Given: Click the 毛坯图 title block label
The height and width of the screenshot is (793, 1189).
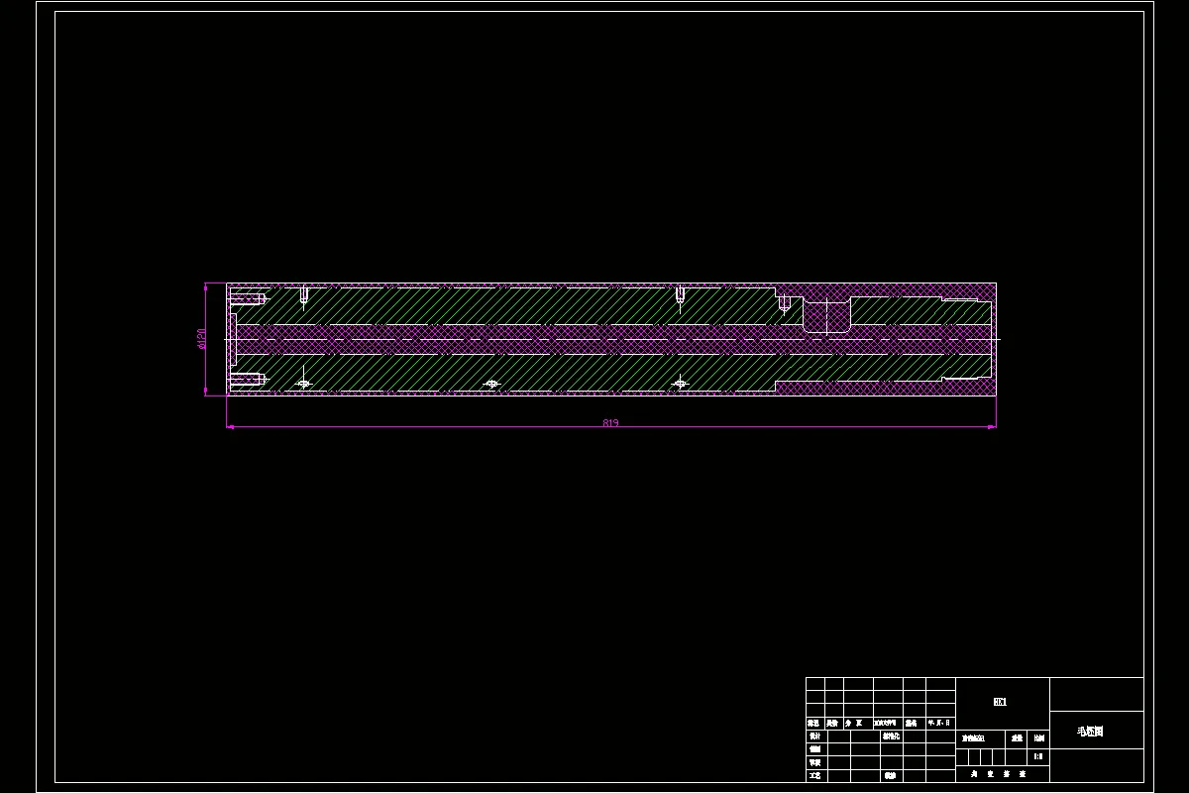Looking at the screenshot, I should (1090, 732).
